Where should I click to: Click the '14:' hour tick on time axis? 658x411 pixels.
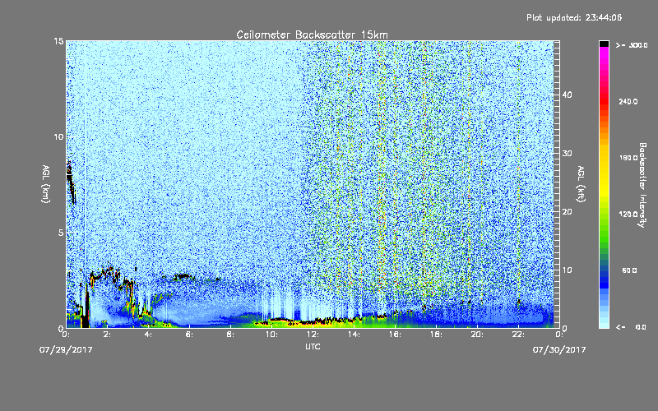[x=354, y=335]
